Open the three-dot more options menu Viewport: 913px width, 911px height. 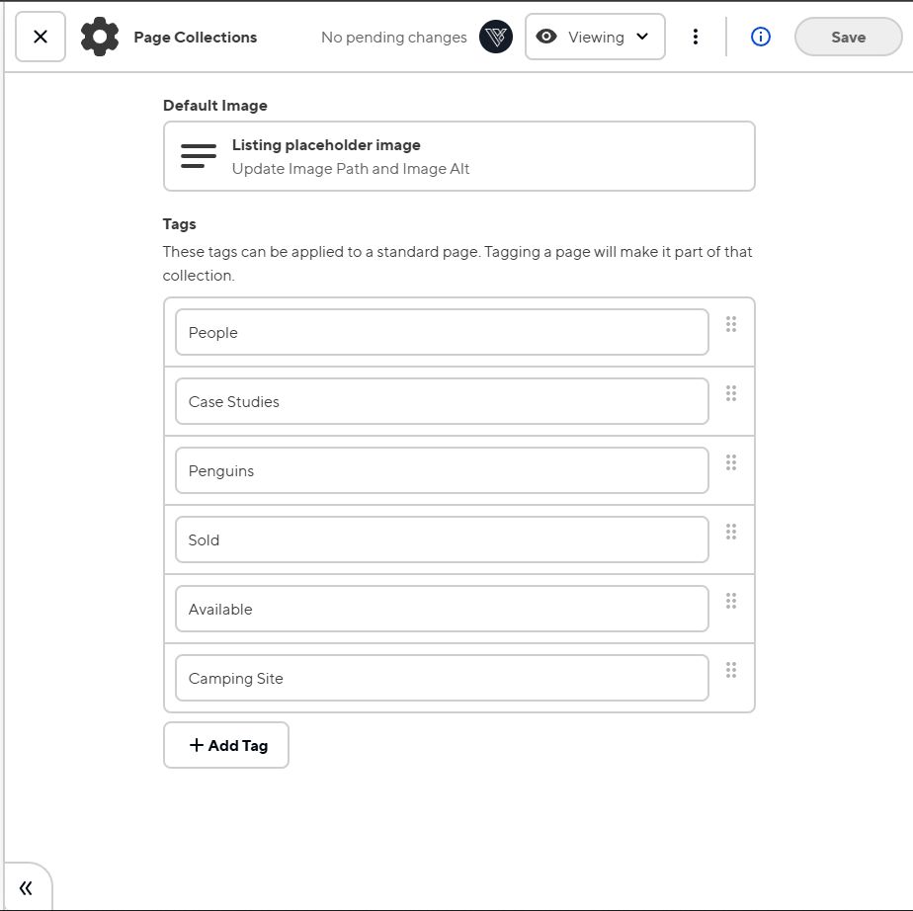tap(696, 37)
